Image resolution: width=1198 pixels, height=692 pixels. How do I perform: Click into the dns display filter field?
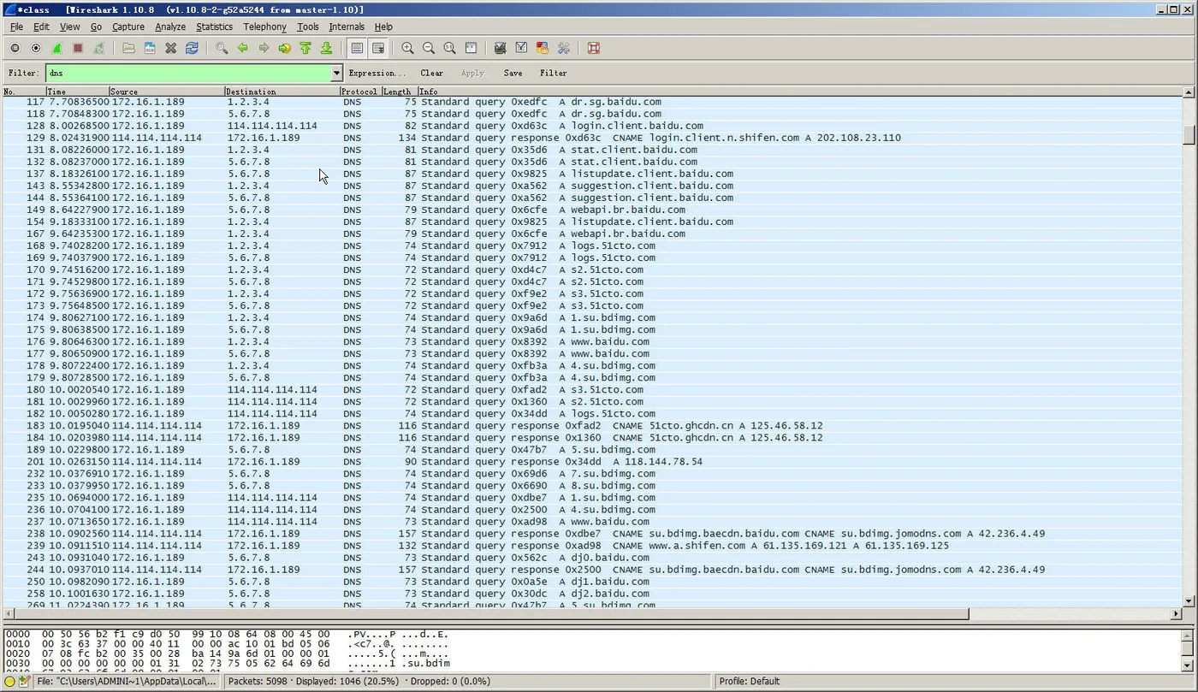click(188, 74)
